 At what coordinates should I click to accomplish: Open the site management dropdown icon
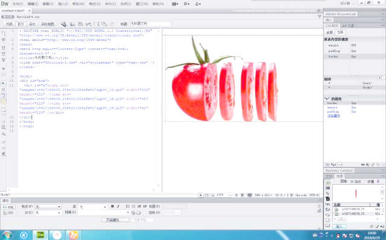click(x=198, y=4)
